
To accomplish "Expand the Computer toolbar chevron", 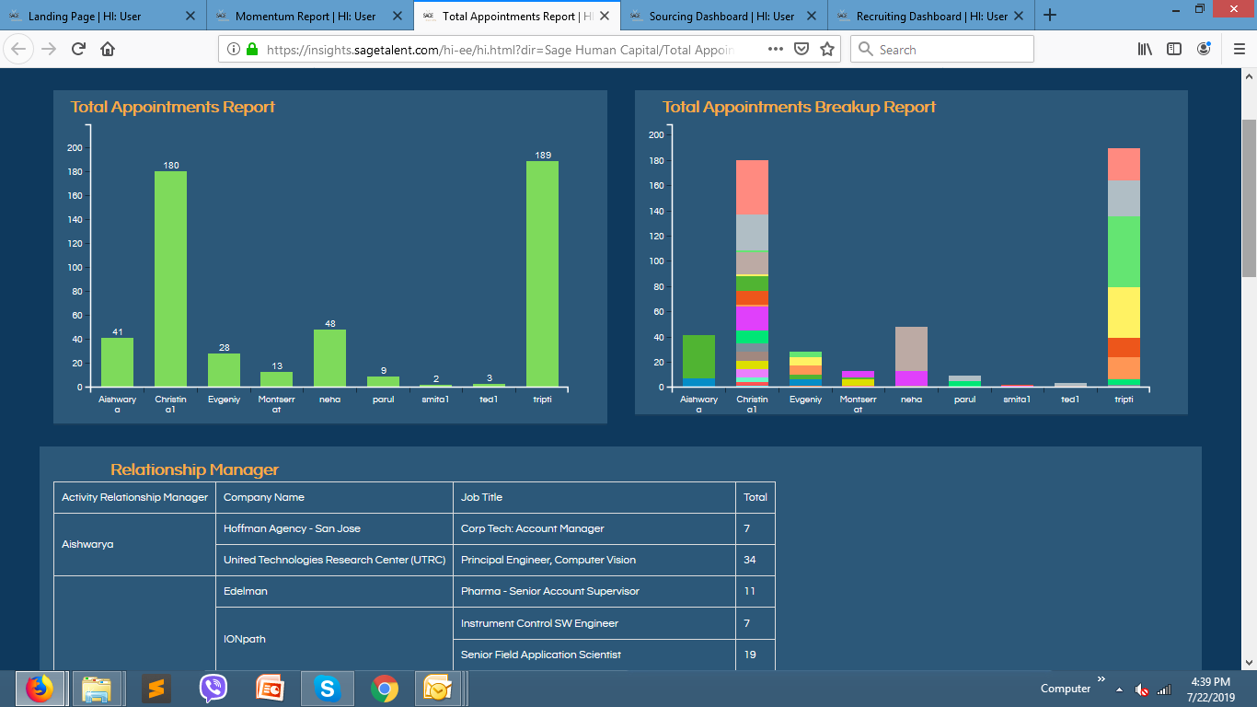I will click(x=1101, y=679).
